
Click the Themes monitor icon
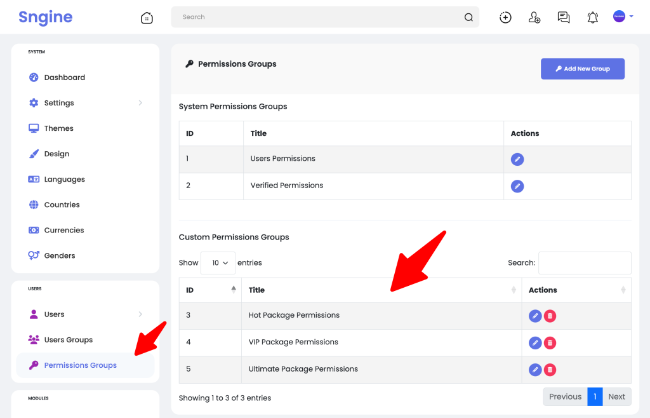tap(34, 128)
